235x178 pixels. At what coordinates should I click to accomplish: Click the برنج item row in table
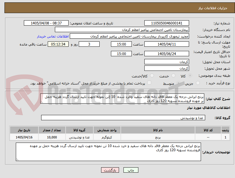click(120, 137)
